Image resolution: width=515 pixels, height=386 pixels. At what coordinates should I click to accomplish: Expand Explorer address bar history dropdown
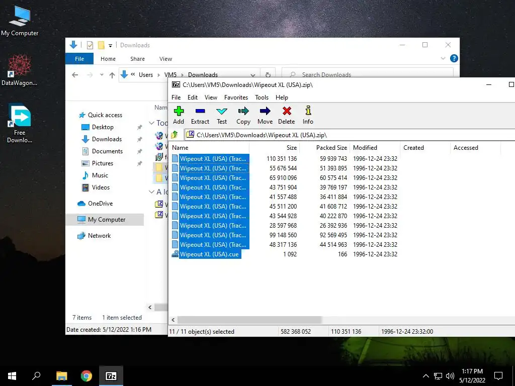(x=252, y=75)
